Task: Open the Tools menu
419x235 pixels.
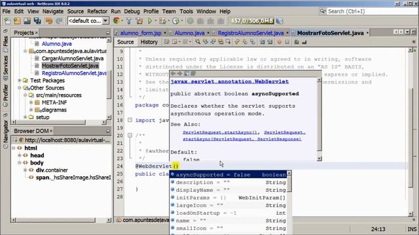Action: [x=186, y=11]
